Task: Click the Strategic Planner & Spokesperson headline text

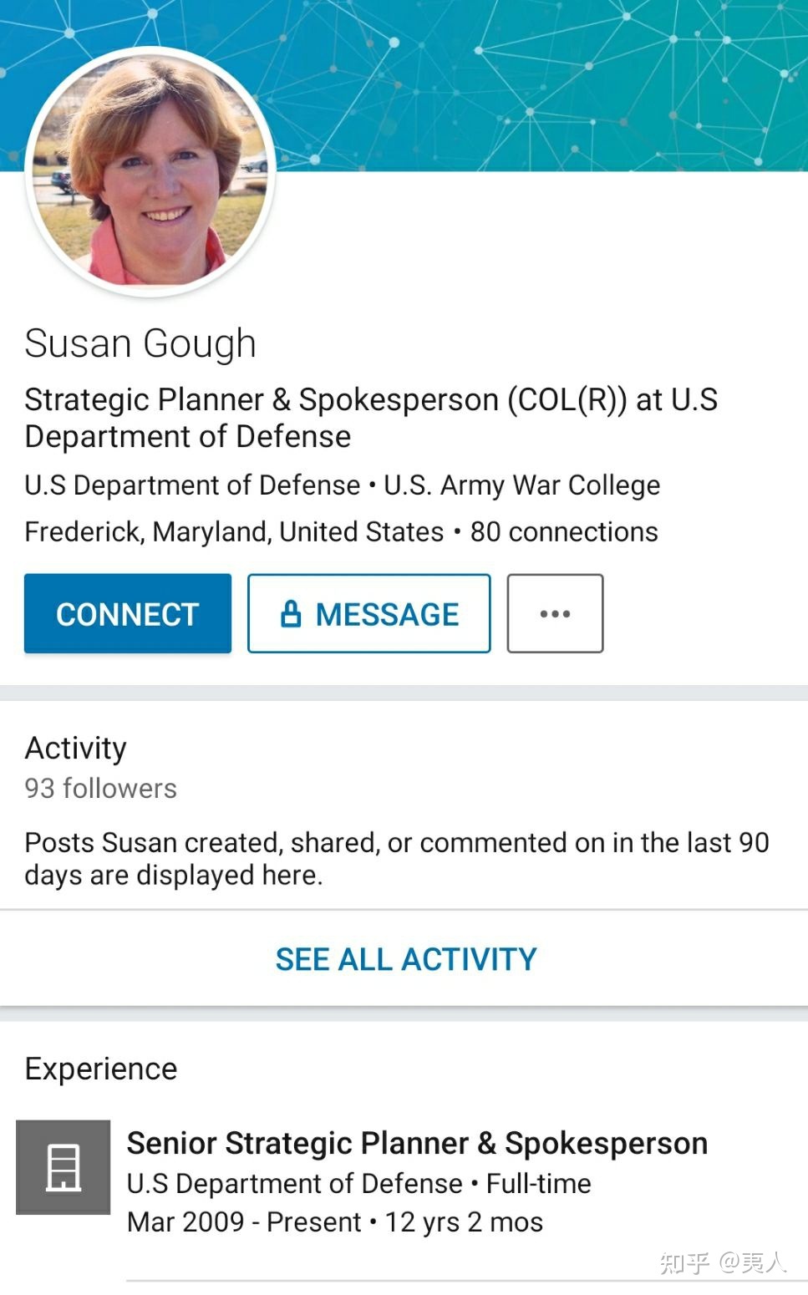Action: [371, 418]
